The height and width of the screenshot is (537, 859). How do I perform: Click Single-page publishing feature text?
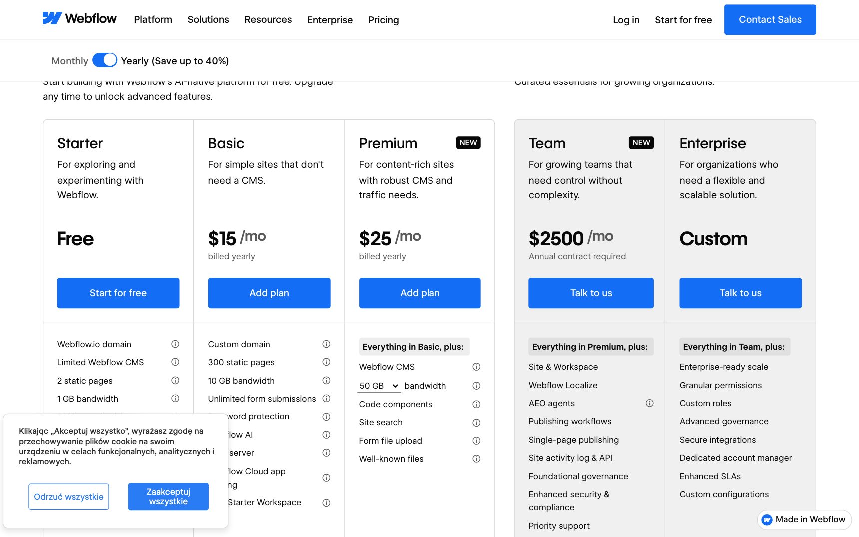[x=574, y=440]
